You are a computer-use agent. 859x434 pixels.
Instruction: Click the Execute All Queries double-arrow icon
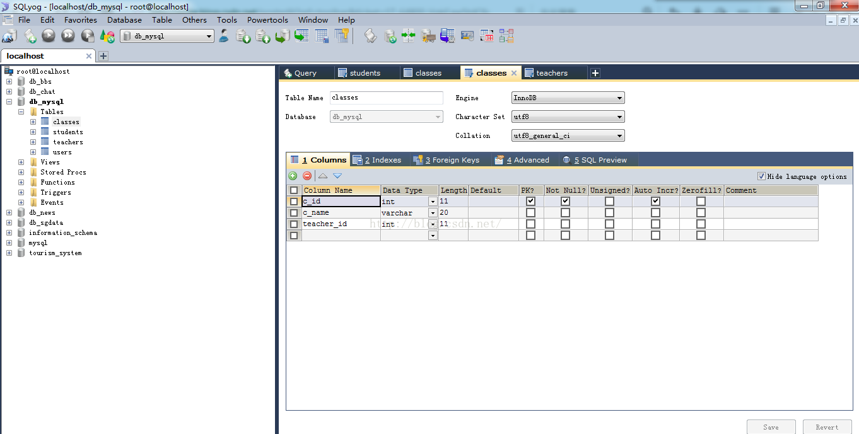click(x=67, y=36)
